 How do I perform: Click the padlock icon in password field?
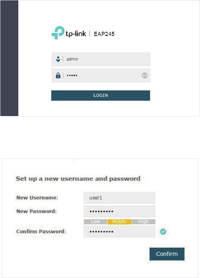coord(58,75)
